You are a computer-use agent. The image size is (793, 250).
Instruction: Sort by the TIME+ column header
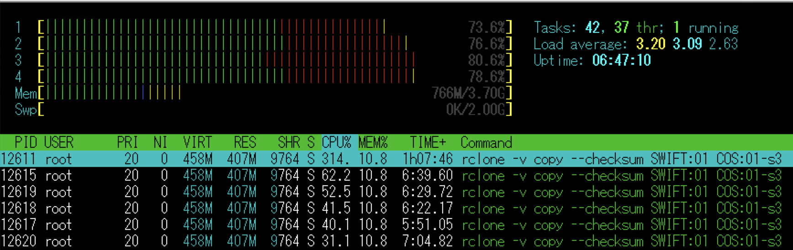tap(428, 143)
